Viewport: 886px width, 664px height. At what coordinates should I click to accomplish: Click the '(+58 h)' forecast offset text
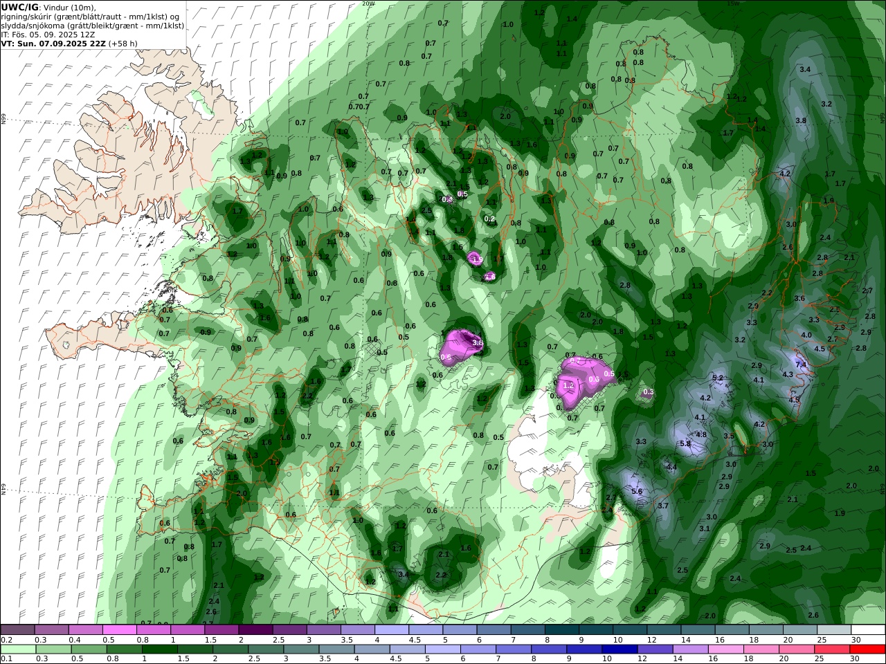coord(123,43)
